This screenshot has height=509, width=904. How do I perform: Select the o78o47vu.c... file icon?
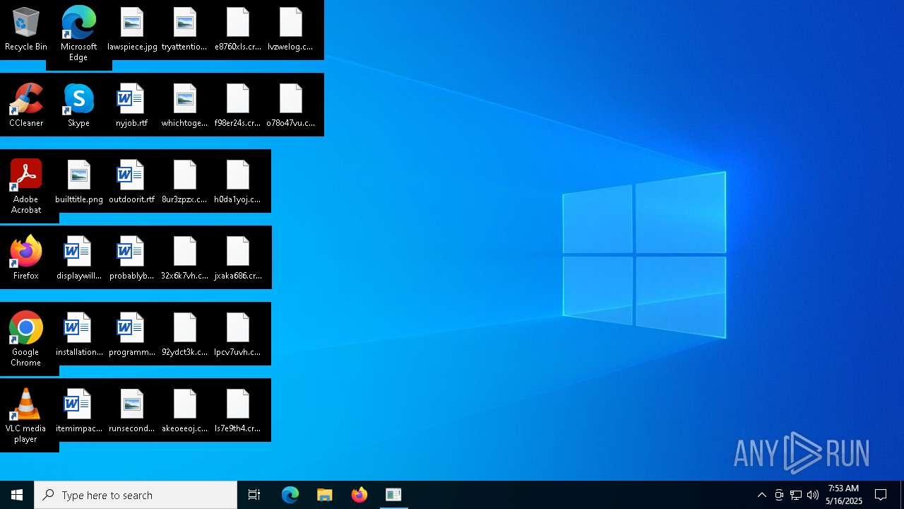pyautogui.click(x=290, y=106)
